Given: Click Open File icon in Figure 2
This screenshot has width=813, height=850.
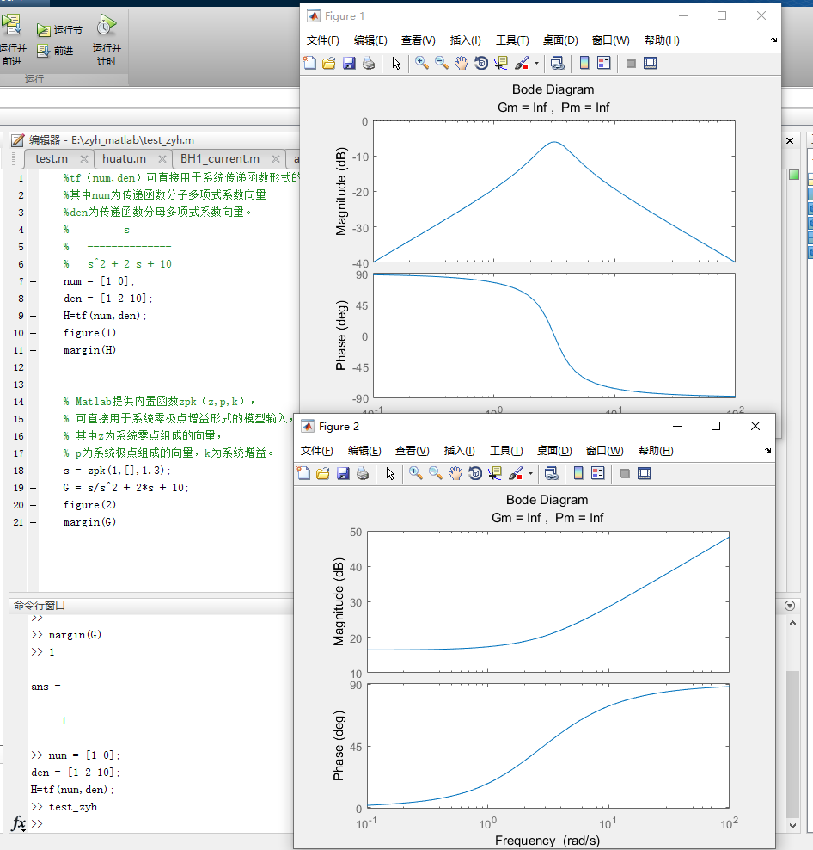Looking at the screenshot, I should point(323,474).
